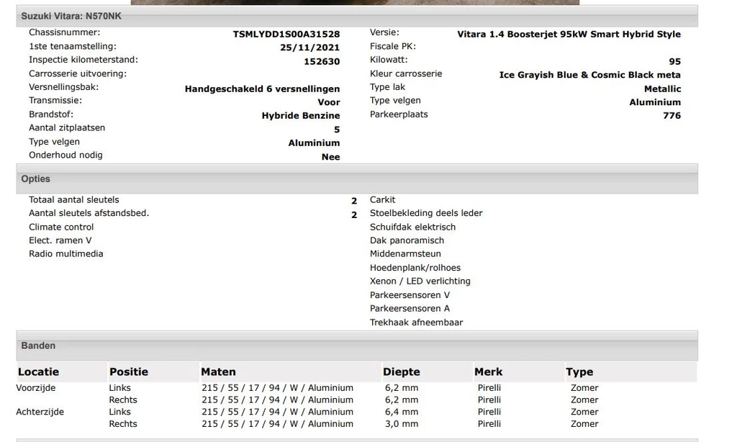Select chassis number TSMLYDD1S00A31528
Viewport: 737px width, 442px height.
[x=286, y=34]
